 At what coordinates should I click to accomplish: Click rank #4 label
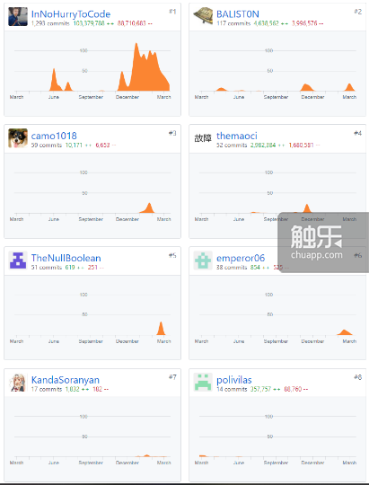tap(358, 133)
